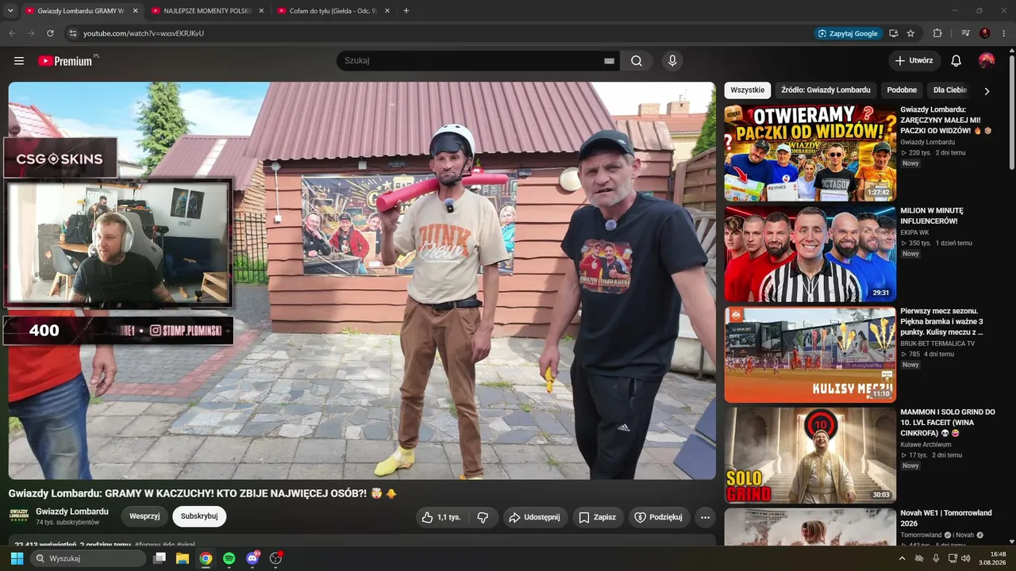This screenshot has width=1016, height=571.
Task: Open Novah WE1 Tomorrowland 2026 title
Action: pyautogui.click(x=946, y=518)
